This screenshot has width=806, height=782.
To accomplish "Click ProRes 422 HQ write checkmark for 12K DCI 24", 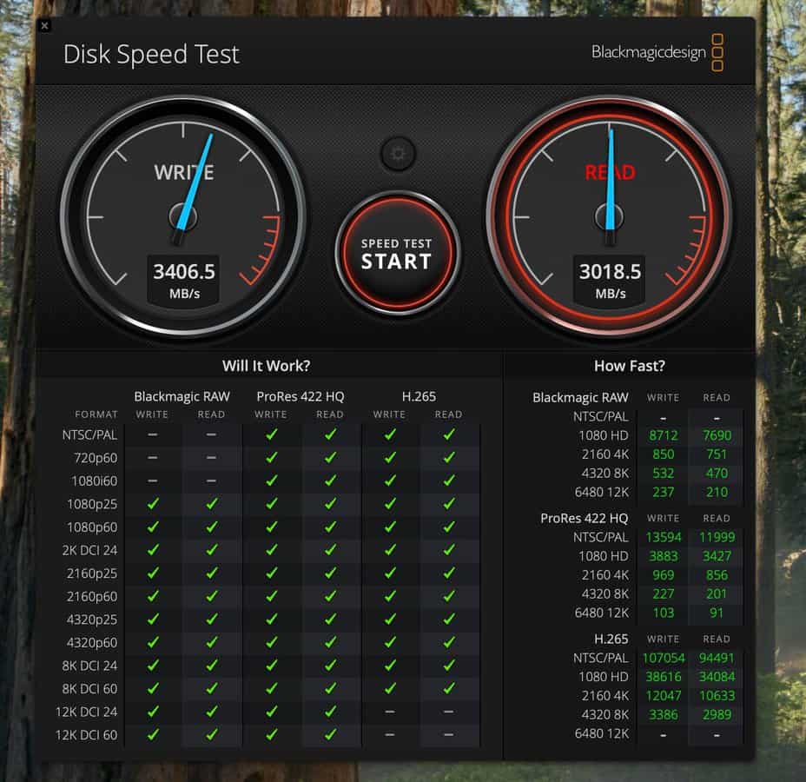I will 271,712.
